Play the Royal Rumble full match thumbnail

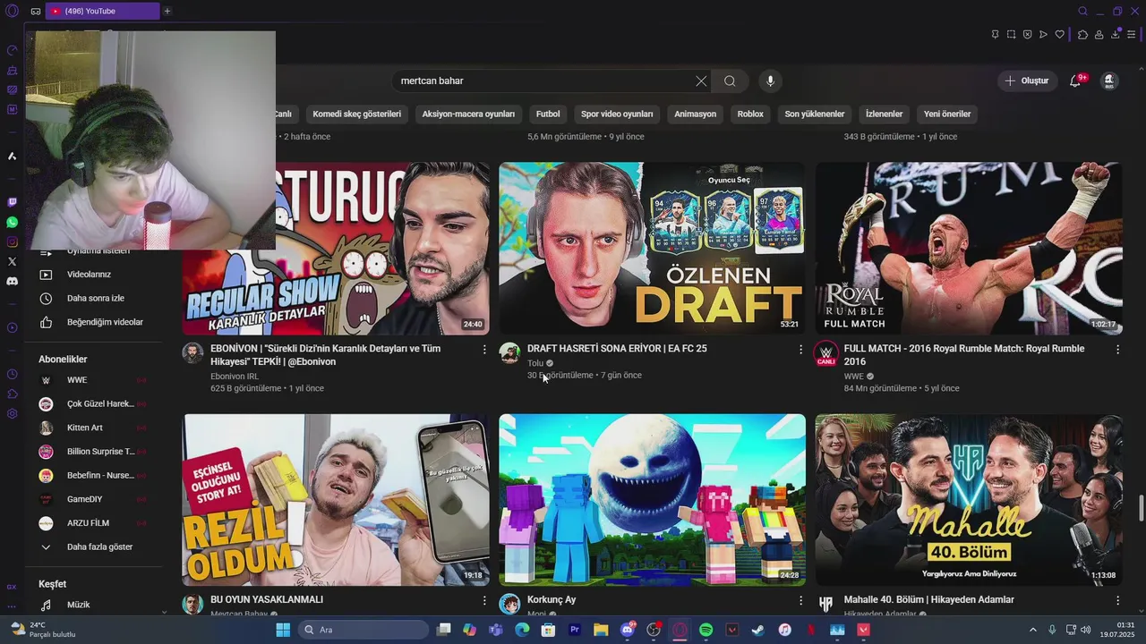(x=969, y=248)
